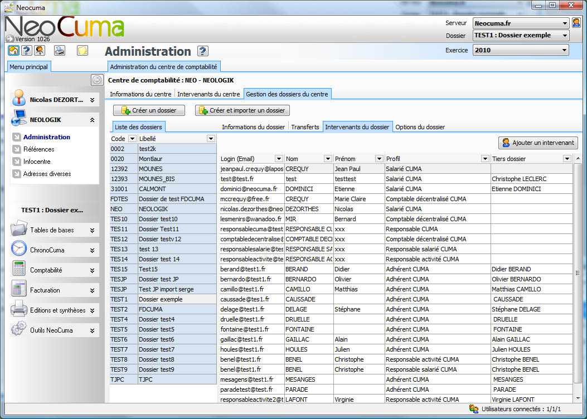Click the ChronoCuma clock icon

coord(19,249)
